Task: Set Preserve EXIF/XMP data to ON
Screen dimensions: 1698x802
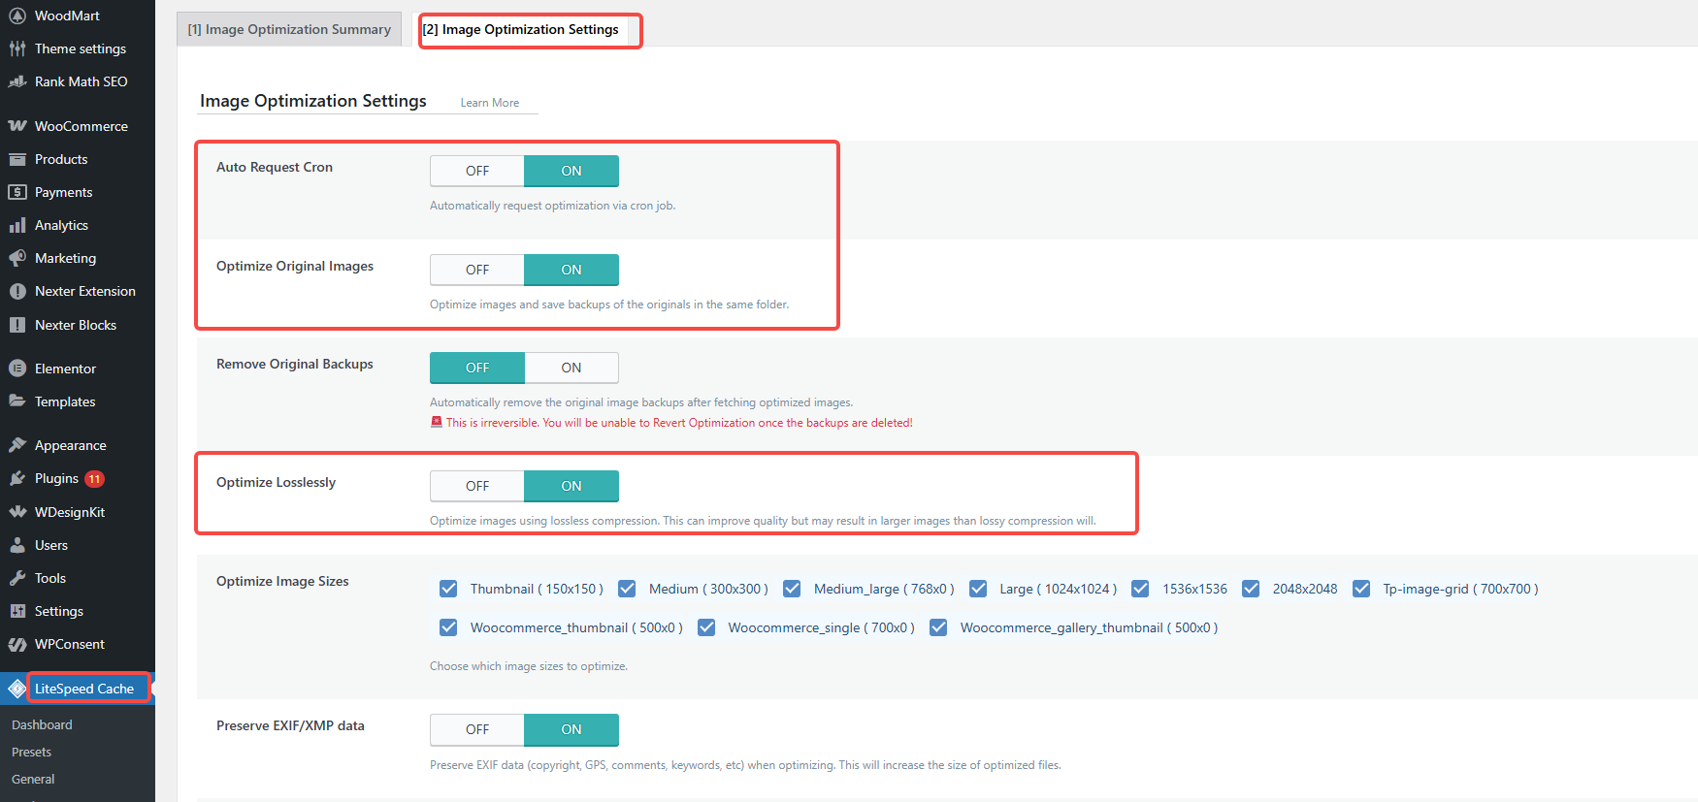Action: (571, 729)
